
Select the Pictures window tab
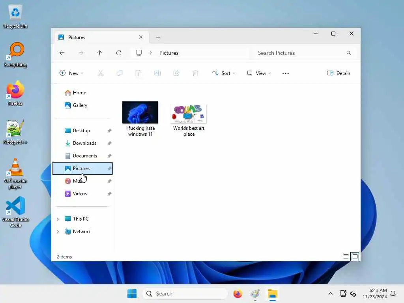coord(102,37)
